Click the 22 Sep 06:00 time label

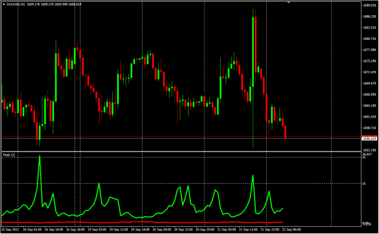pyautogui.click(x=292, y=229)
